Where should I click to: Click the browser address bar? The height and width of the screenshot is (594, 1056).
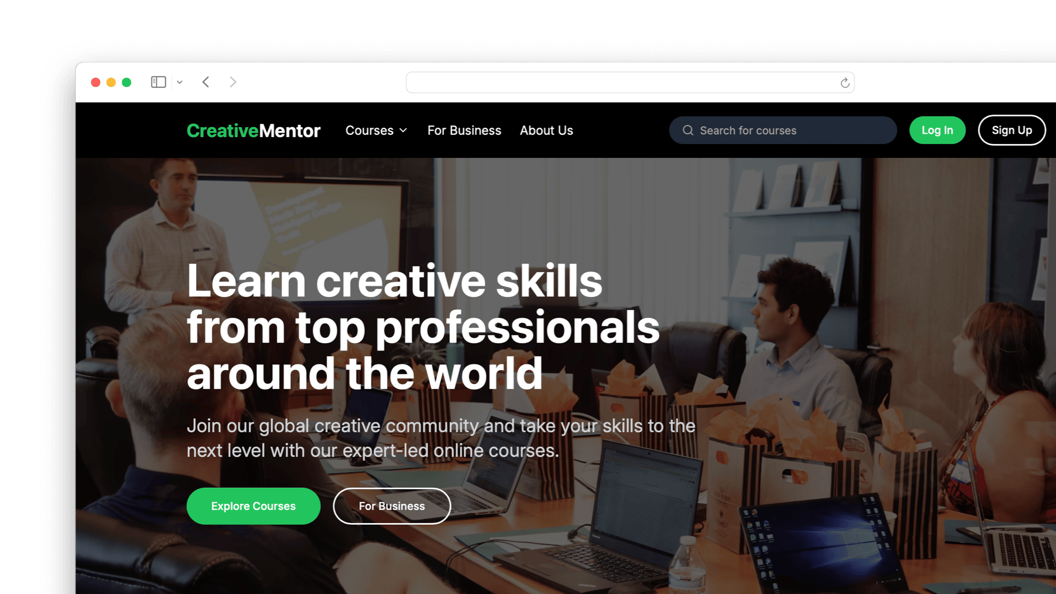coord(630,82)
